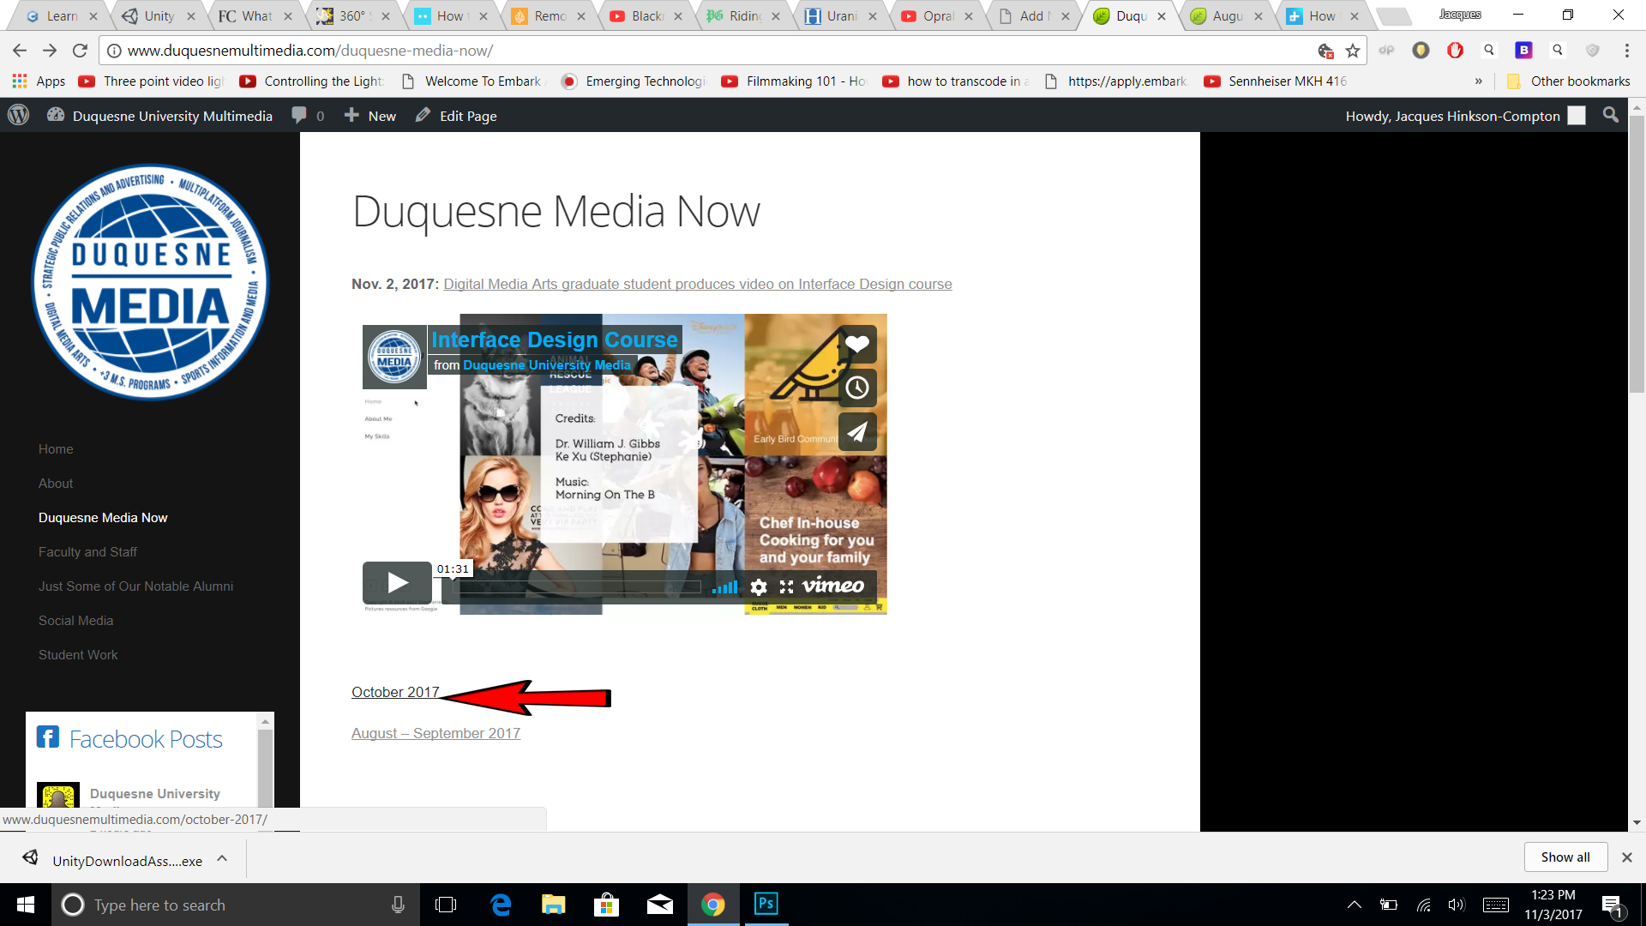Open the About sidebar link
1646x926 pixels.
point(56,484)
